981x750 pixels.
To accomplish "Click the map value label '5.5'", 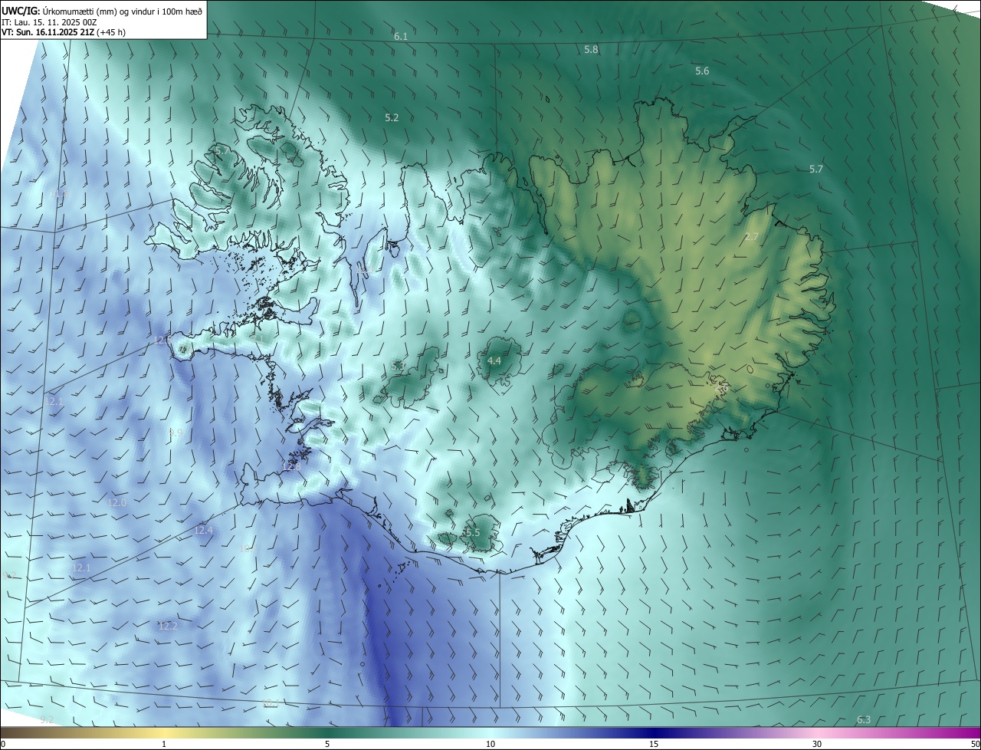I will [x=473, y=532].
